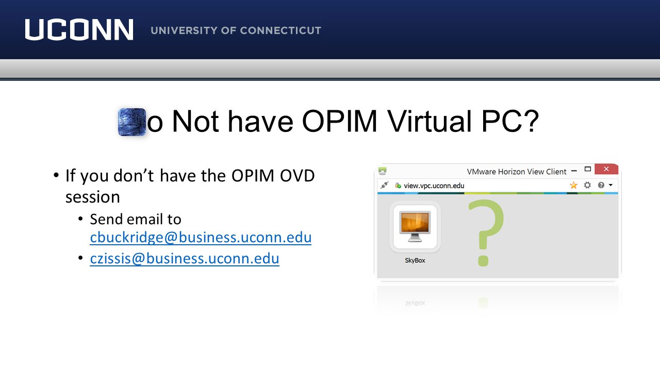Close the VMware Horizon View Client window
The height and width of the screenshot is (371, 660).
pos(606,169)
